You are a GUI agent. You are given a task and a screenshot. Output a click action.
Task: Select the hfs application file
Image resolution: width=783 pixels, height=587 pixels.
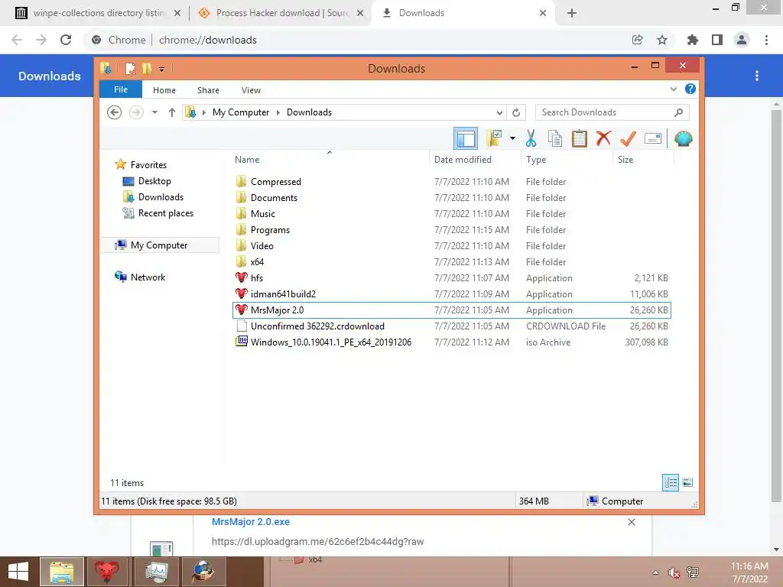451,278
